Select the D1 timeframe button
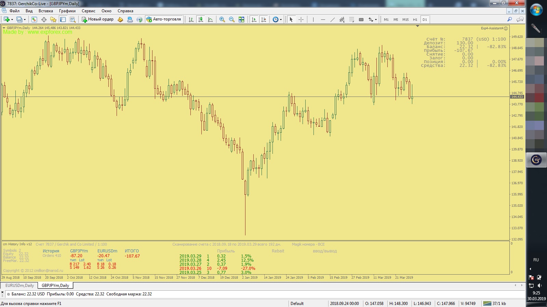The width and height of the screenshot is (547, 307). point(425,19)
